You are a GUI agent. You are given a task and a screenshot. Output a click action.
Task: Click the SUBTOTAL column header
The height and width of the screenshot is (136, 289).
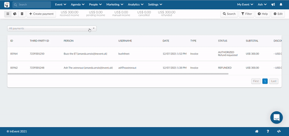pyautogui.click(x=252, y=41)
